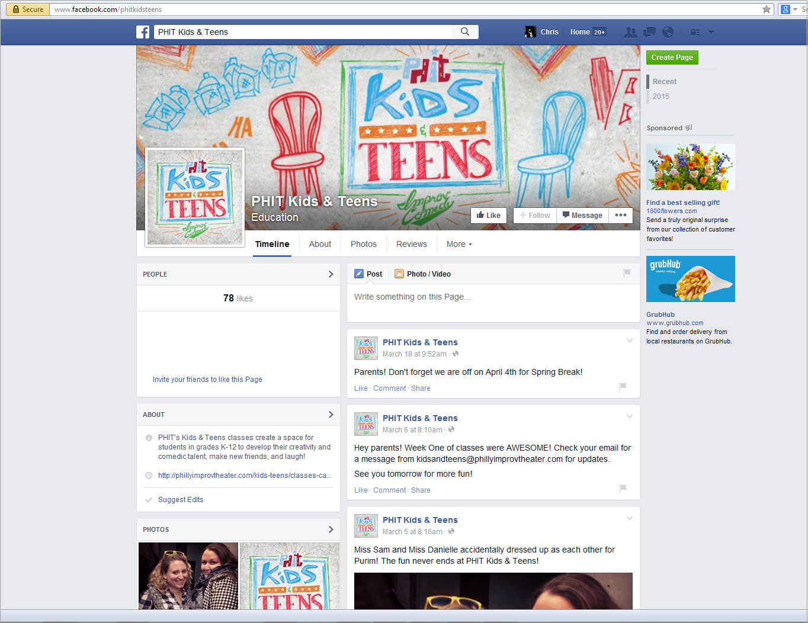
Task: Open Kids Teens logo photo in Photos
Action: tap(290, 576)
